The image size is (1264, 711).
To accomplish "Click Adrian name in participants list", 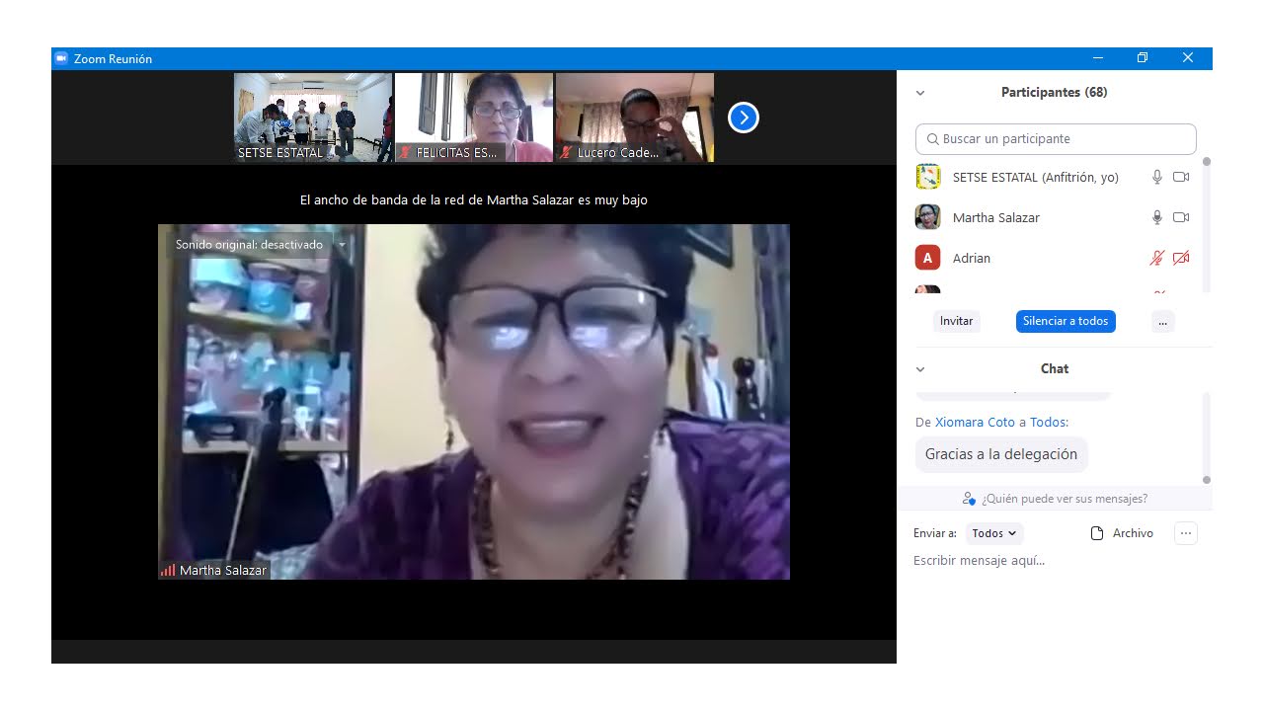I will point(972,258).
